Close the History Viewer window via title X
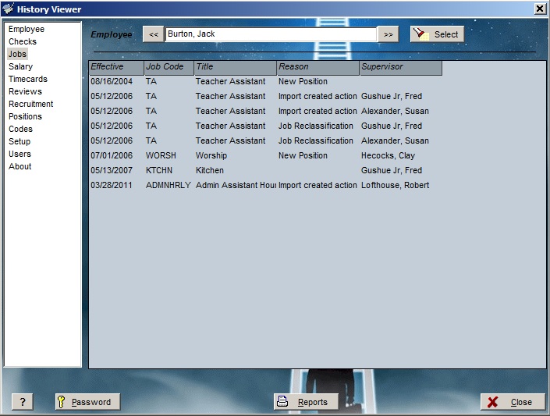 540,9
